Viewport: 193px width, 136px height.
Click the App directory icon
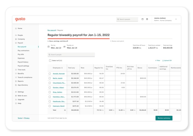16,85
